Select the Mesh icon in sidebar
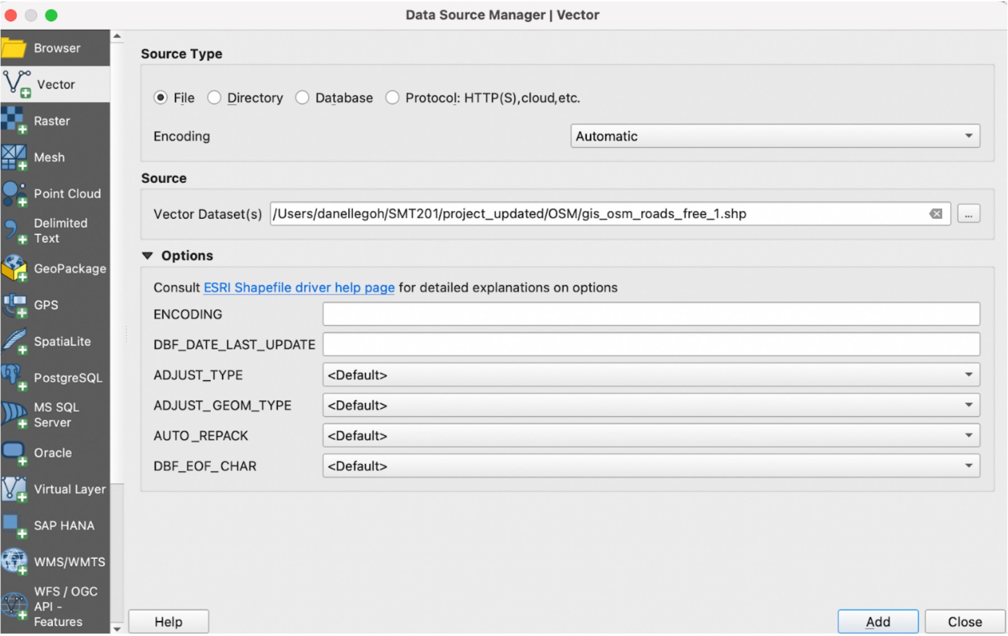The height and width of the screenshot is (636, 1008). pyautogui.click(x=14, y=157)
